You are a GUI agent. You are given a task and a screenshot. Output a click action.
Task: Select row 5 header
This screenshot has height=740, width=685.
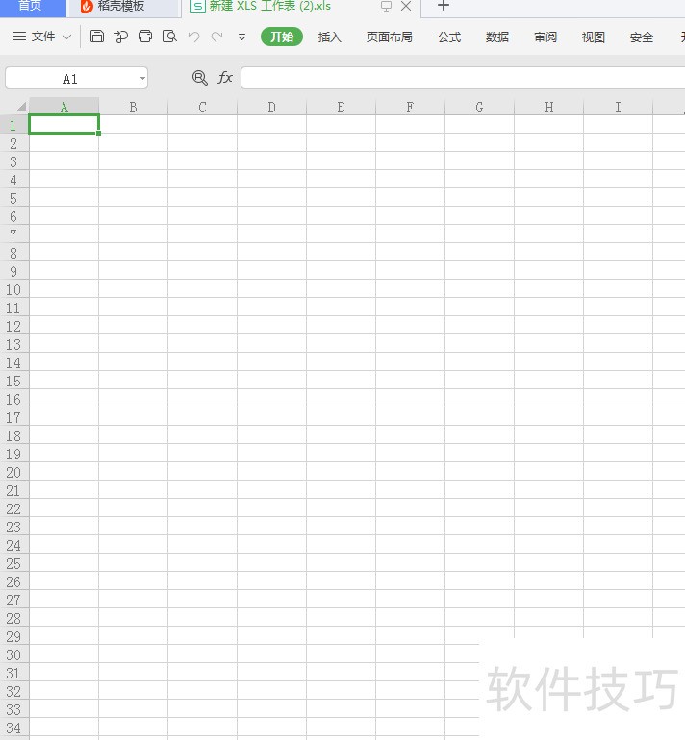pos(14,198)
